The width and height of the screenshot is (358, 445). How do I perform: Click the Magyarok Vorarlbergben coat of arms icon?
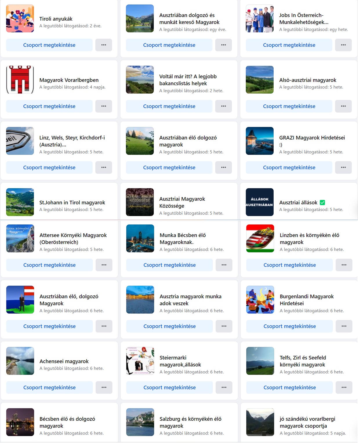pyautogui.click(x=20, y=80)
